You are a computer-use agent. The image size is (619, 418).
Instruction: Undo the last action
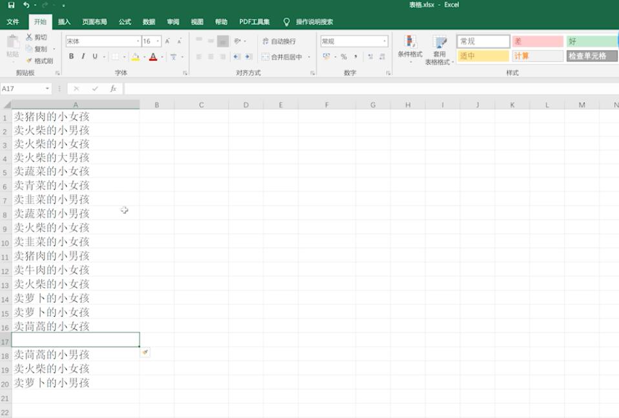pos(26,5)
